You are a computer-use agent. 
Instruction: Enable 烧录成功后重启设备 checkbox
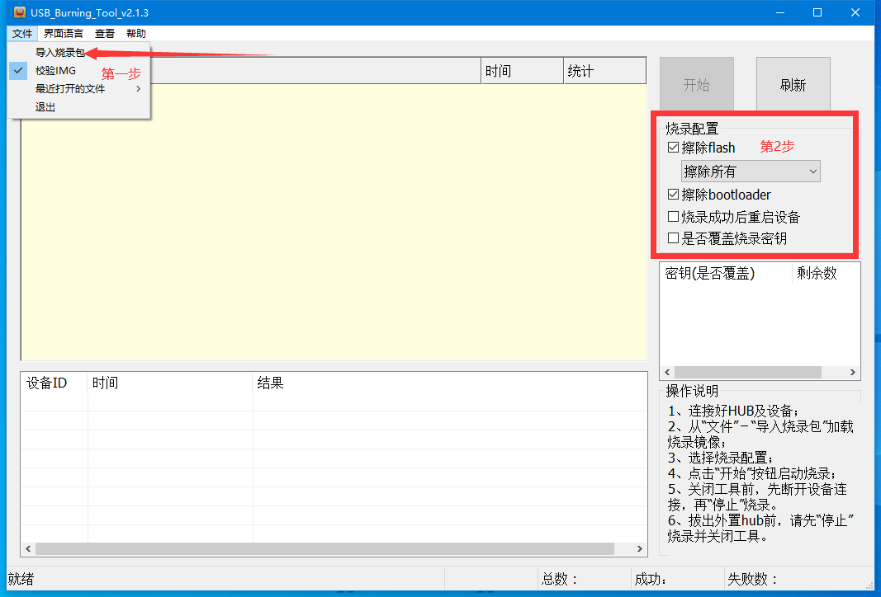(x=674, y=218)
